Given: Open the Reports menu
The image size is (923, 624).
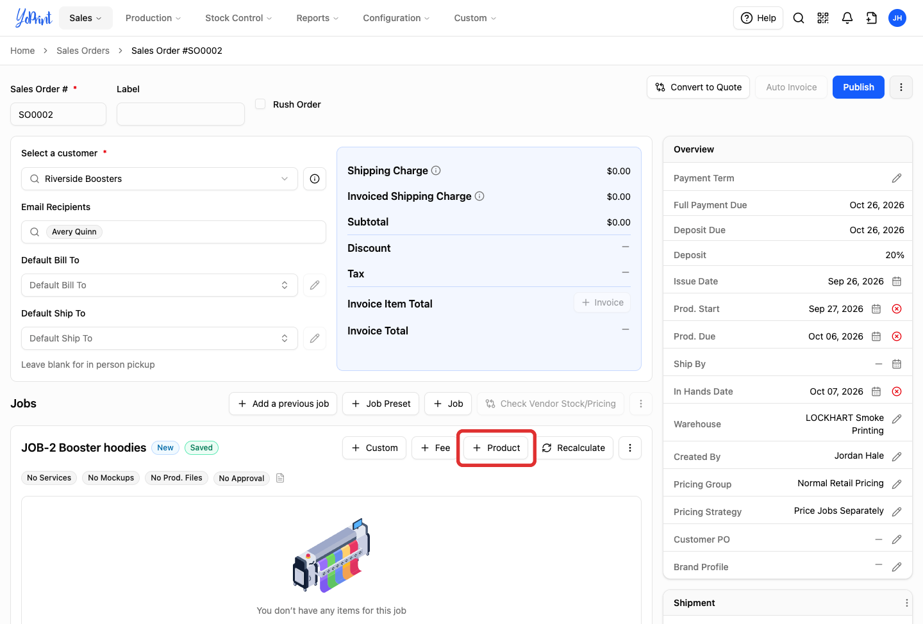Looking at the screenshot, I should [317, 18].
